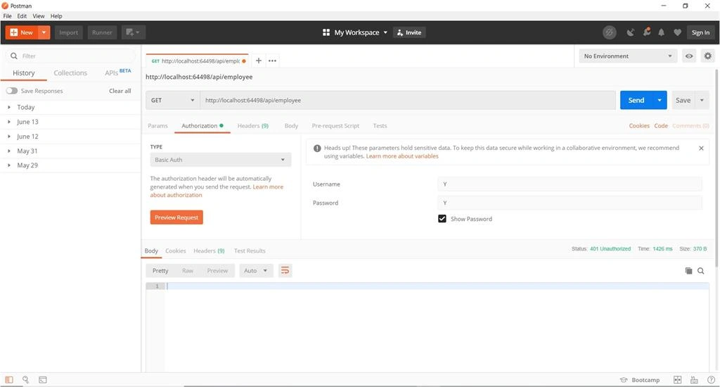Viewport: 720px width, 387px height.
Task: Click the heart icon in header
Action: coord(677,32)
